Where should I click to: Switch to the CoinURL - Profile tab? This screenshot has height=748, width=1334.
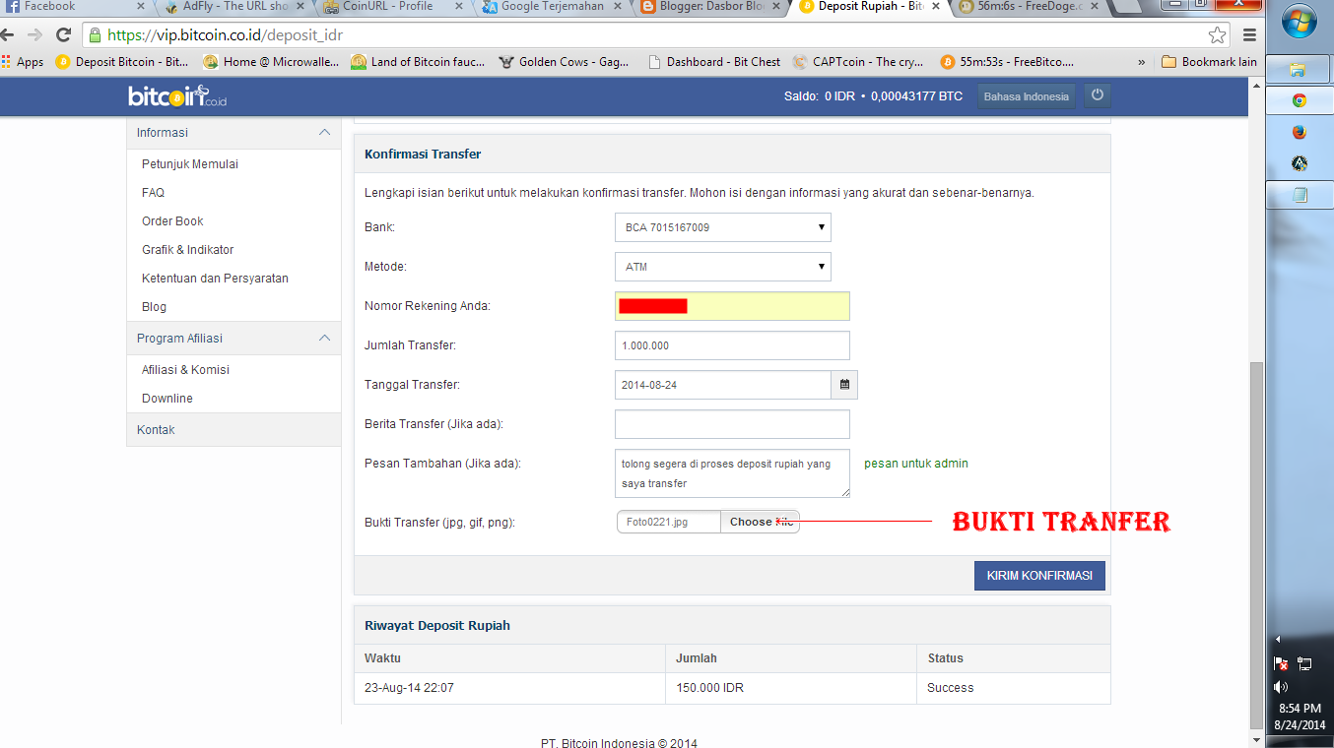[394, 8]
